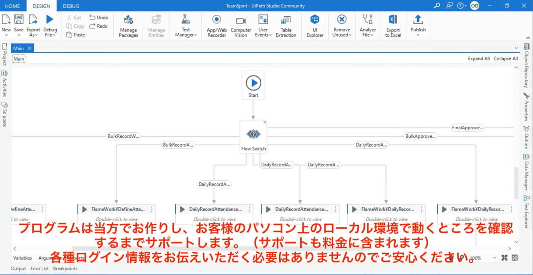The width and height of the screenshot is (533, 275).
Task: Open the feedback icon in title bar
Action: [x=449, y=6]
